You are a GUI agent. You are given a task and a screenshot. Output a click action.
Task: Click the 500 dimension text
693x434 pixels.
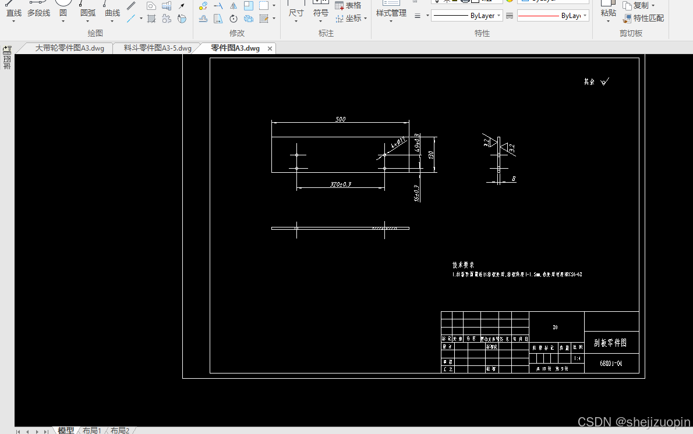click(340, 119)
